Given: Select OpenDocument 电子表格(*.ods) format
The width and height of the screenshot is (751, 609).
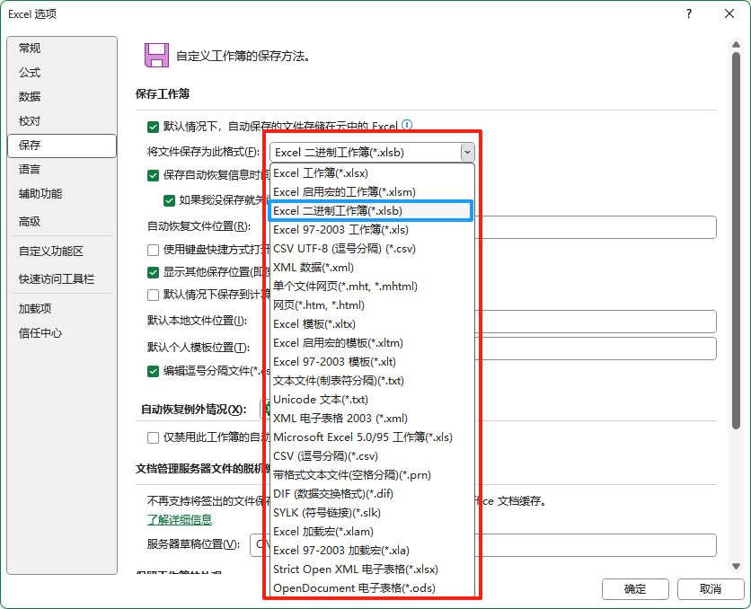Looking at the screenshot, I should 372,588.
